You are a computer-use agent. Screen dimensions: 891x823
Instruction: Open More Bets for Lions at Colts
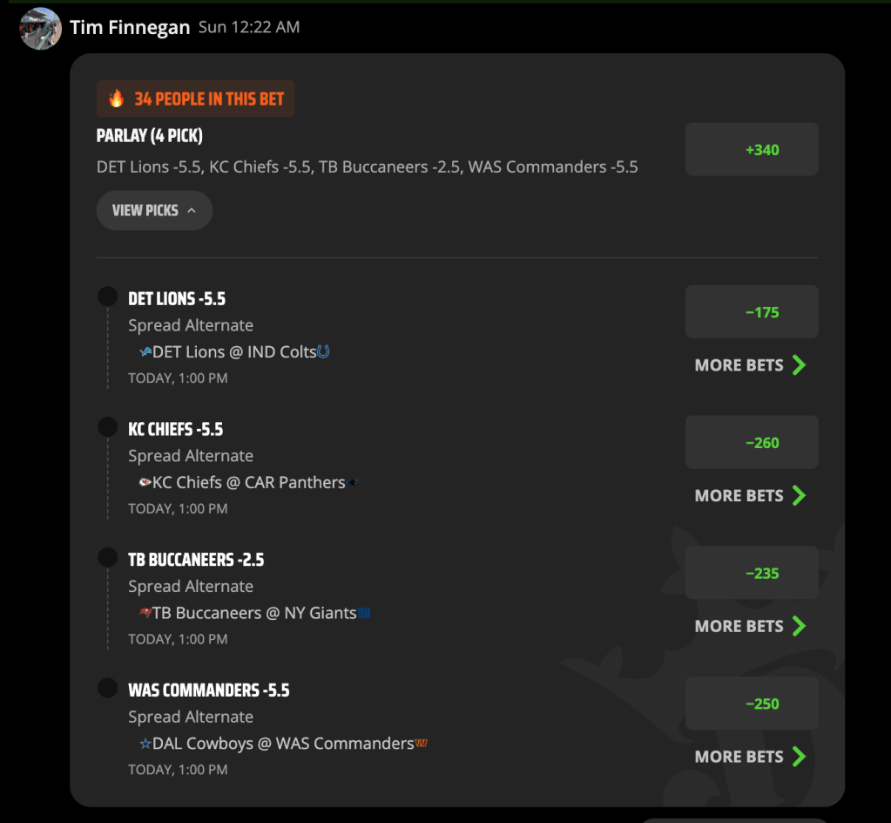750,365
